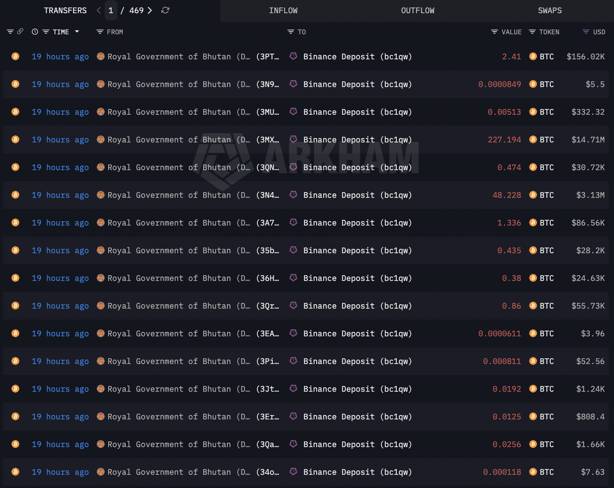Viewport: 614px width, 488px height.
Task: Expand the TIME sort dropdown arrow
Action: coord(77,32)
